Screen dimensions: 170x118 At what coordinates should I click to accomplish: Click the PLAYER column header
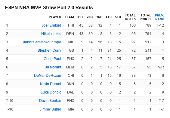click(55, 17)
